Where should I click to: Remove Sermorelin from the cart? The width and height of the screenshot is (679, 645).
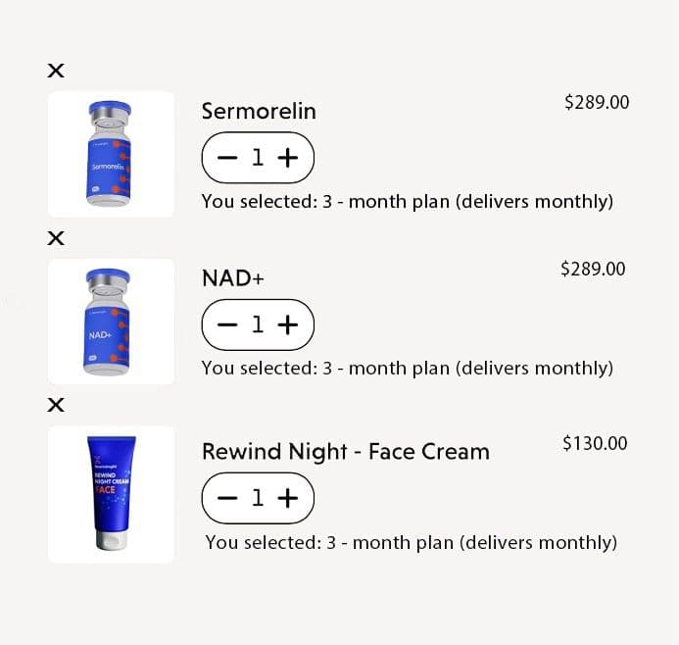click(57, 71)
